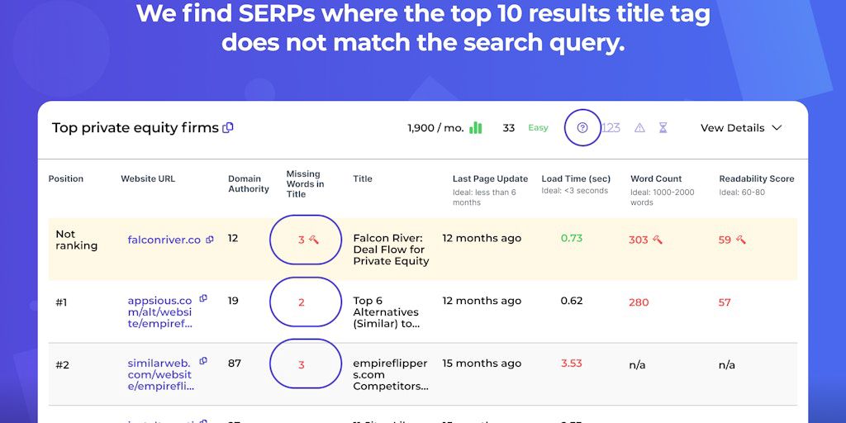846x423 pixels.
Task: Open the appsious.com result link
Action: point(159,312)
